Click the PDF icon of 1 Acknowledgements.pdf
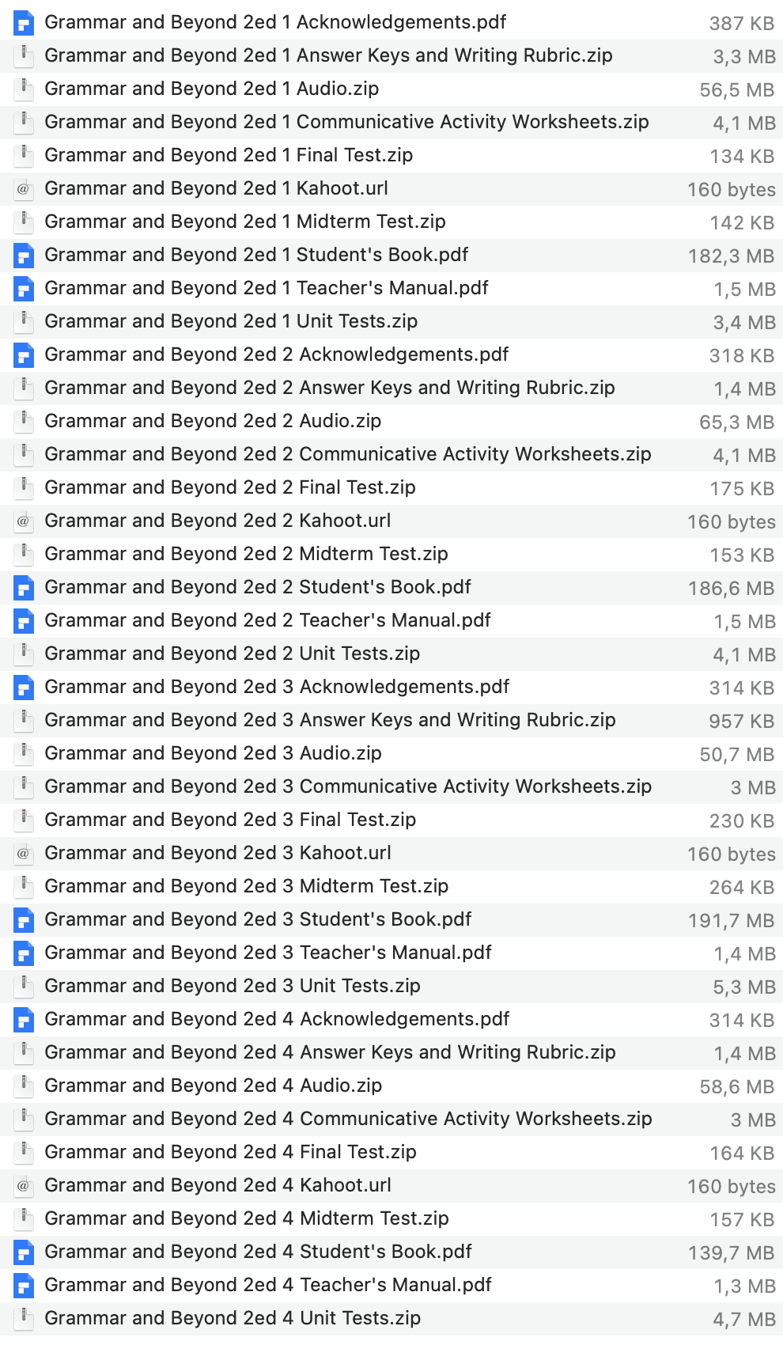Image resolution: width=783 pixels, height=1345 pixels. point(24,23)
